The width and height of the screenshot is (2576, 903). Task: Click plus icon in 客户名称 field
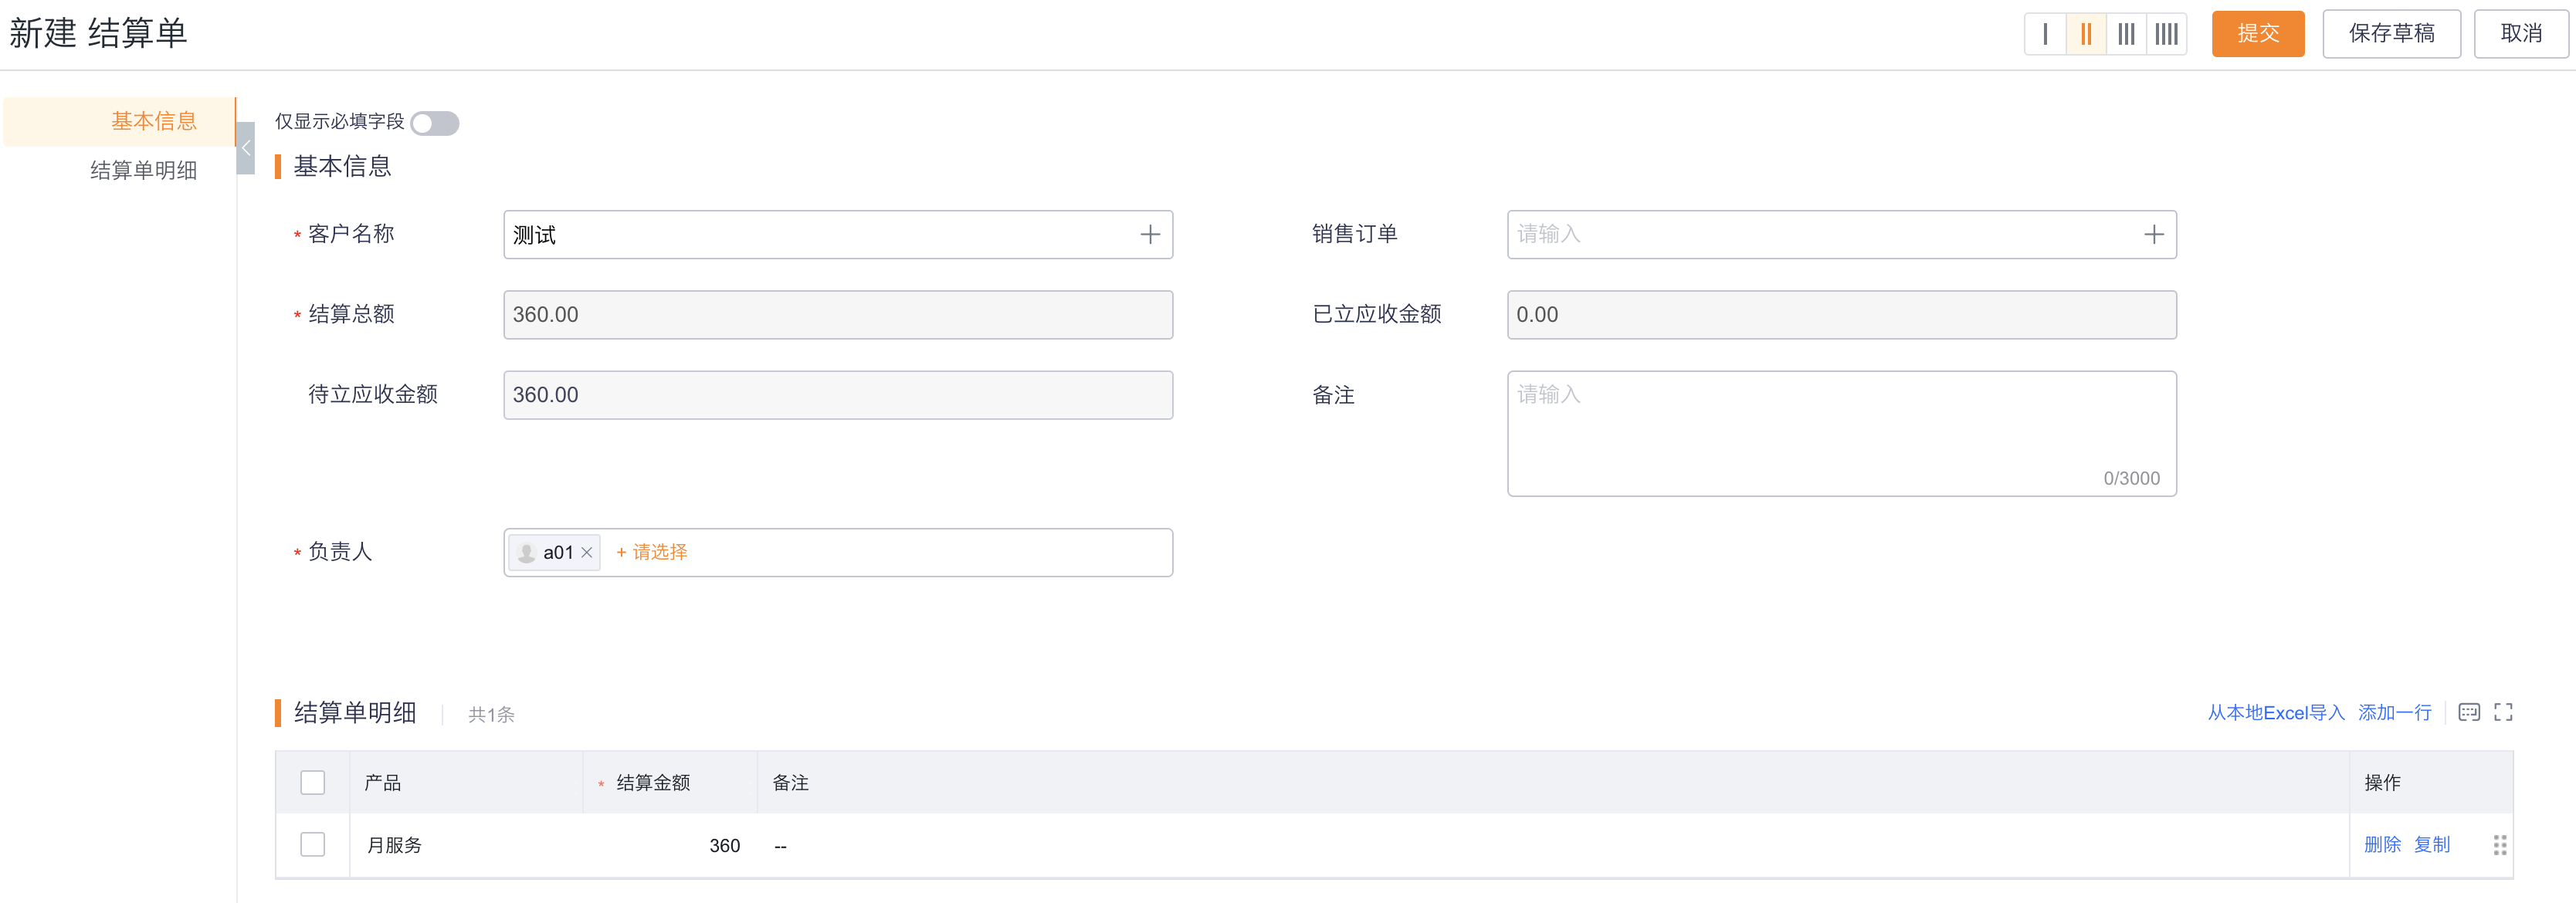click(x=1150, y=235)
